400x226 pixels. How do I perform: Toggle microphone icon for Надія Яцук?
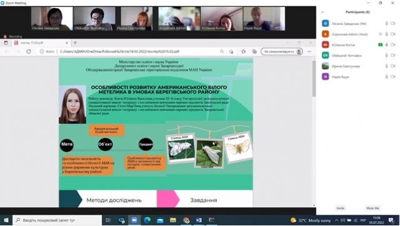(x=387, y=77)
